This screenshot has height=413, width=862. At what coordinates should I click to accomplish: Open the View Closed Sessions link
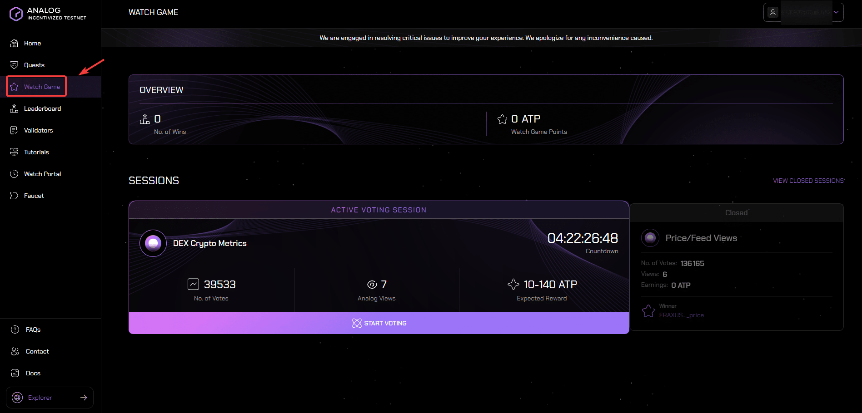[x=808, y=181]
